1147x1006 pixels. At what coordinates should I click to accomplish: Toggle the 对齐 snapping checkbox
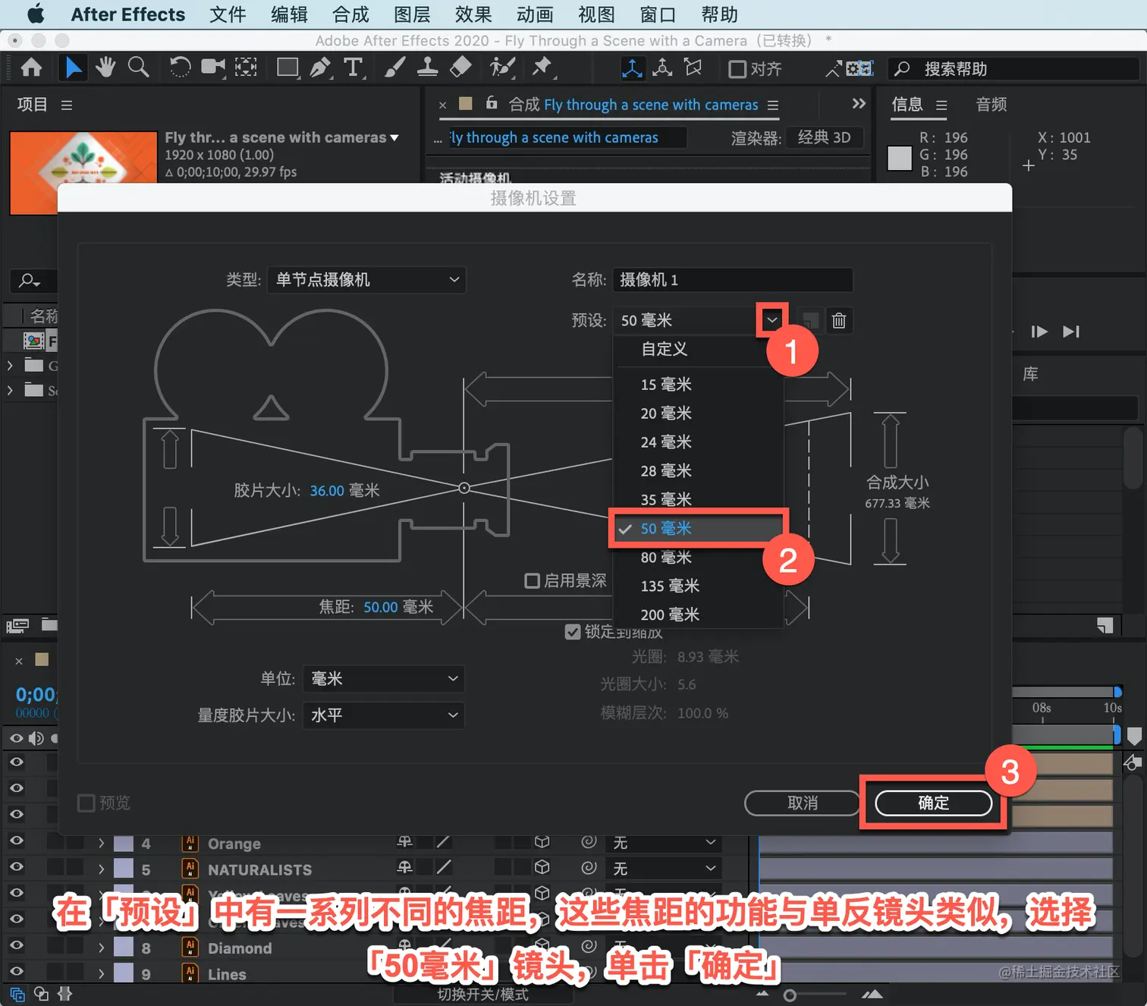click(x=737, y=69)
